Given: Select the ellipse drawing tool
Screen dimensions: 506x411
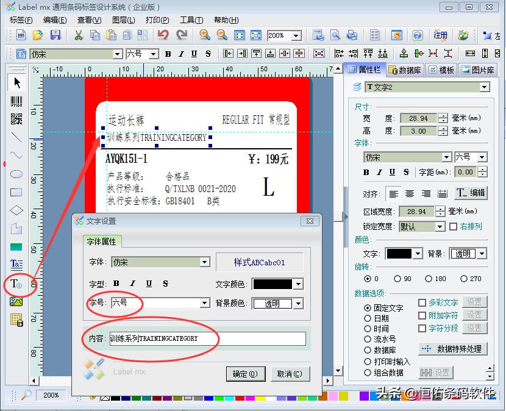Looking at the screenshot, I should coord(16,173).
